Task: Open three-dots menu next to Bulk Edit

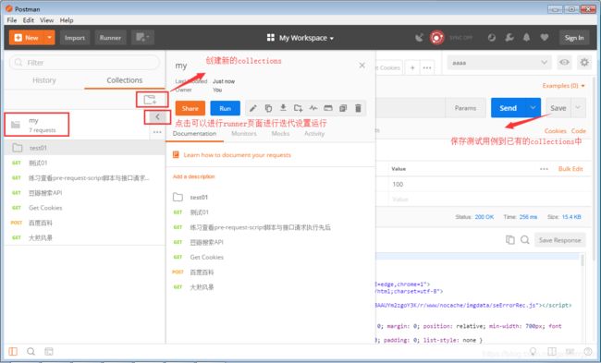Action: (544, 169)
